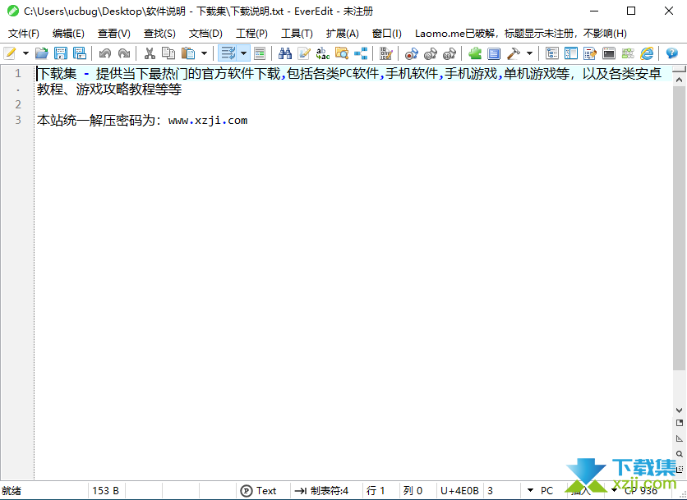This screenshot has height=500, width=687.
Task: Toggle hex edit mode icon
Action: click(x=386, y=53)
